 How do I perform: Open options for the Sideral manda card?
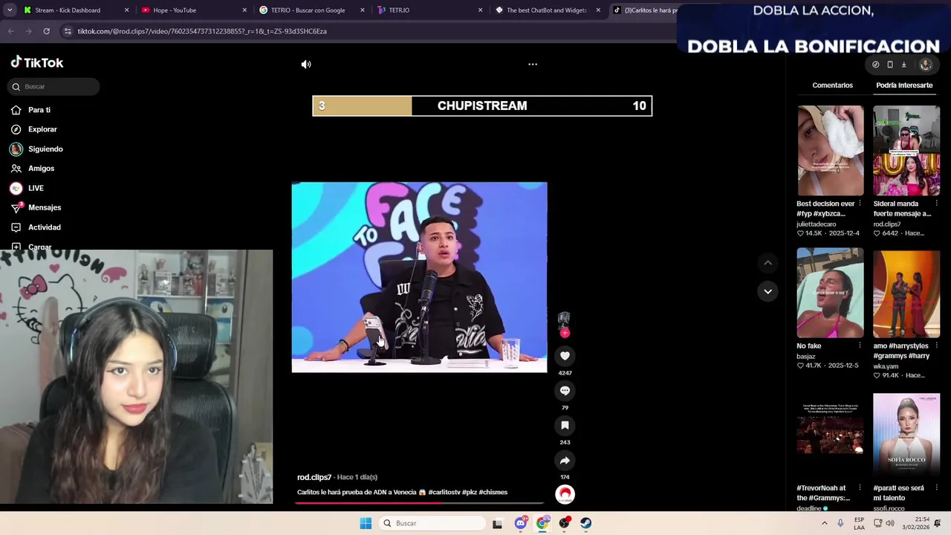pyautogui.click(x=936, y=204)
